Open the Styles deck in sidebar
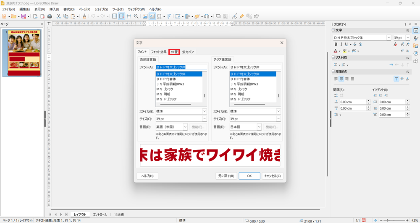Viewport: 420px width, 223px height. 416,38
